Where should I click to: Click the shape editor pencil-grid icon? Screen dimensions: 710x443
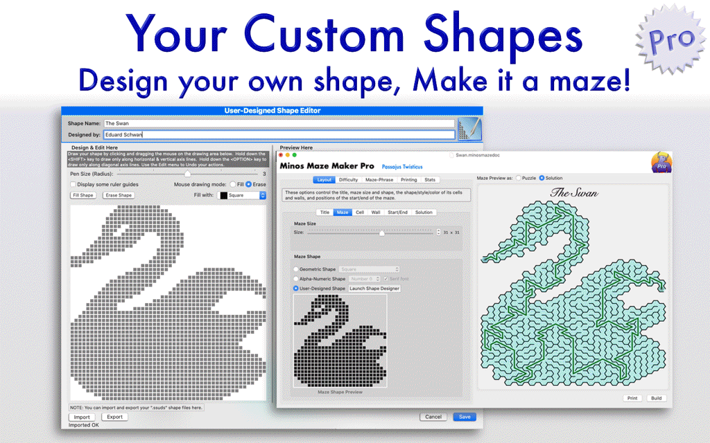click(470, 129)
